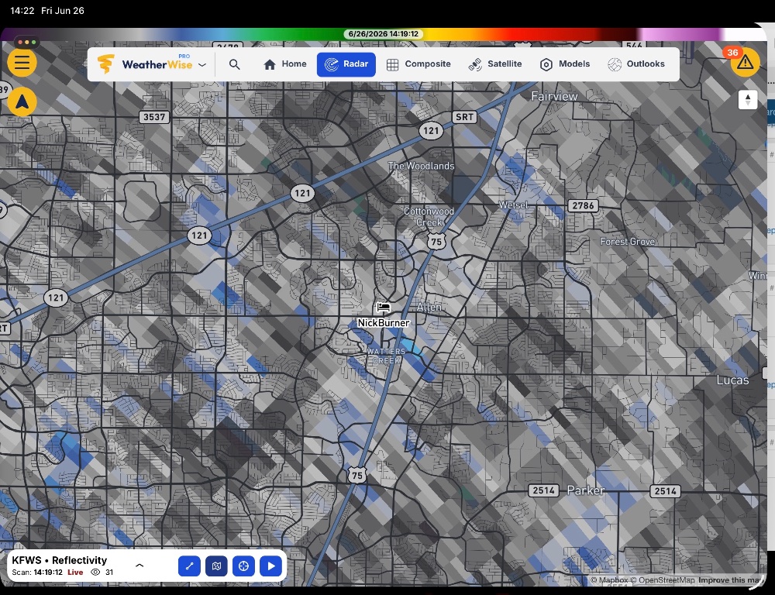
Task: Play the radar loop animation
Action: (x=270, y=566)
